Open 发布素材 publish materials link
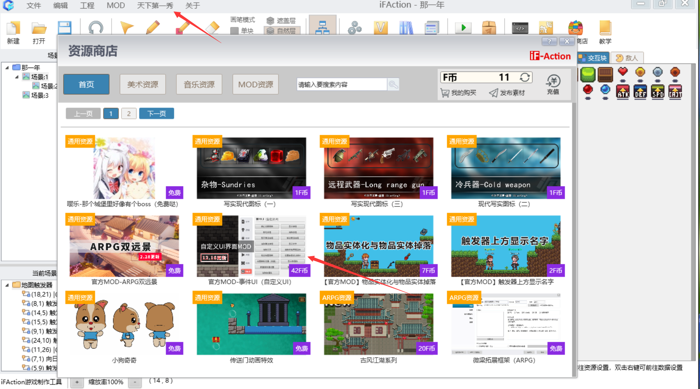Screen dimensions: 700x389 (507, 93)
